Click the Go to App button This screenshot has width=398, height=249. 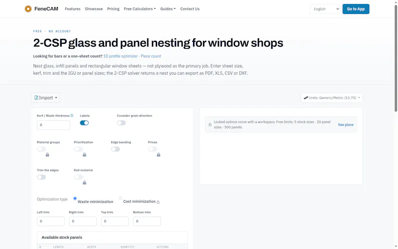coord(356,9)
